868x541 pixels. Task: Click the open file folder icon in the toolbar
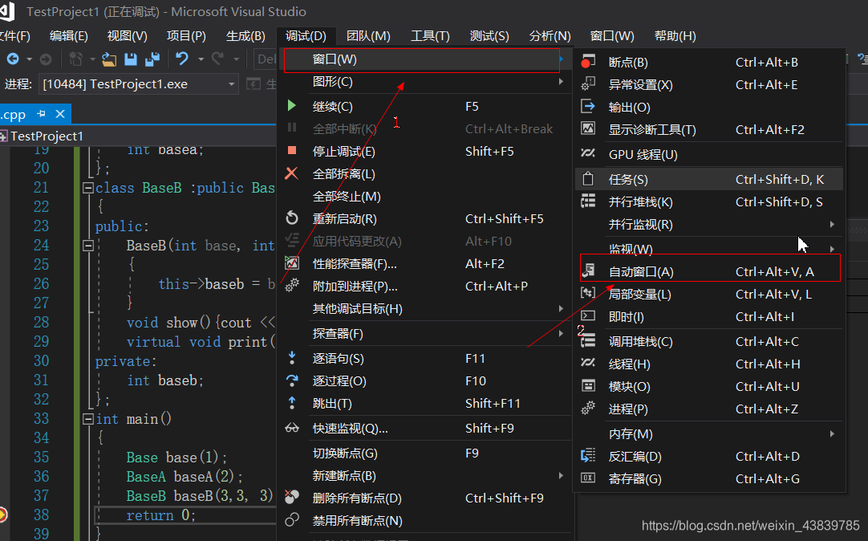(109, 59)
